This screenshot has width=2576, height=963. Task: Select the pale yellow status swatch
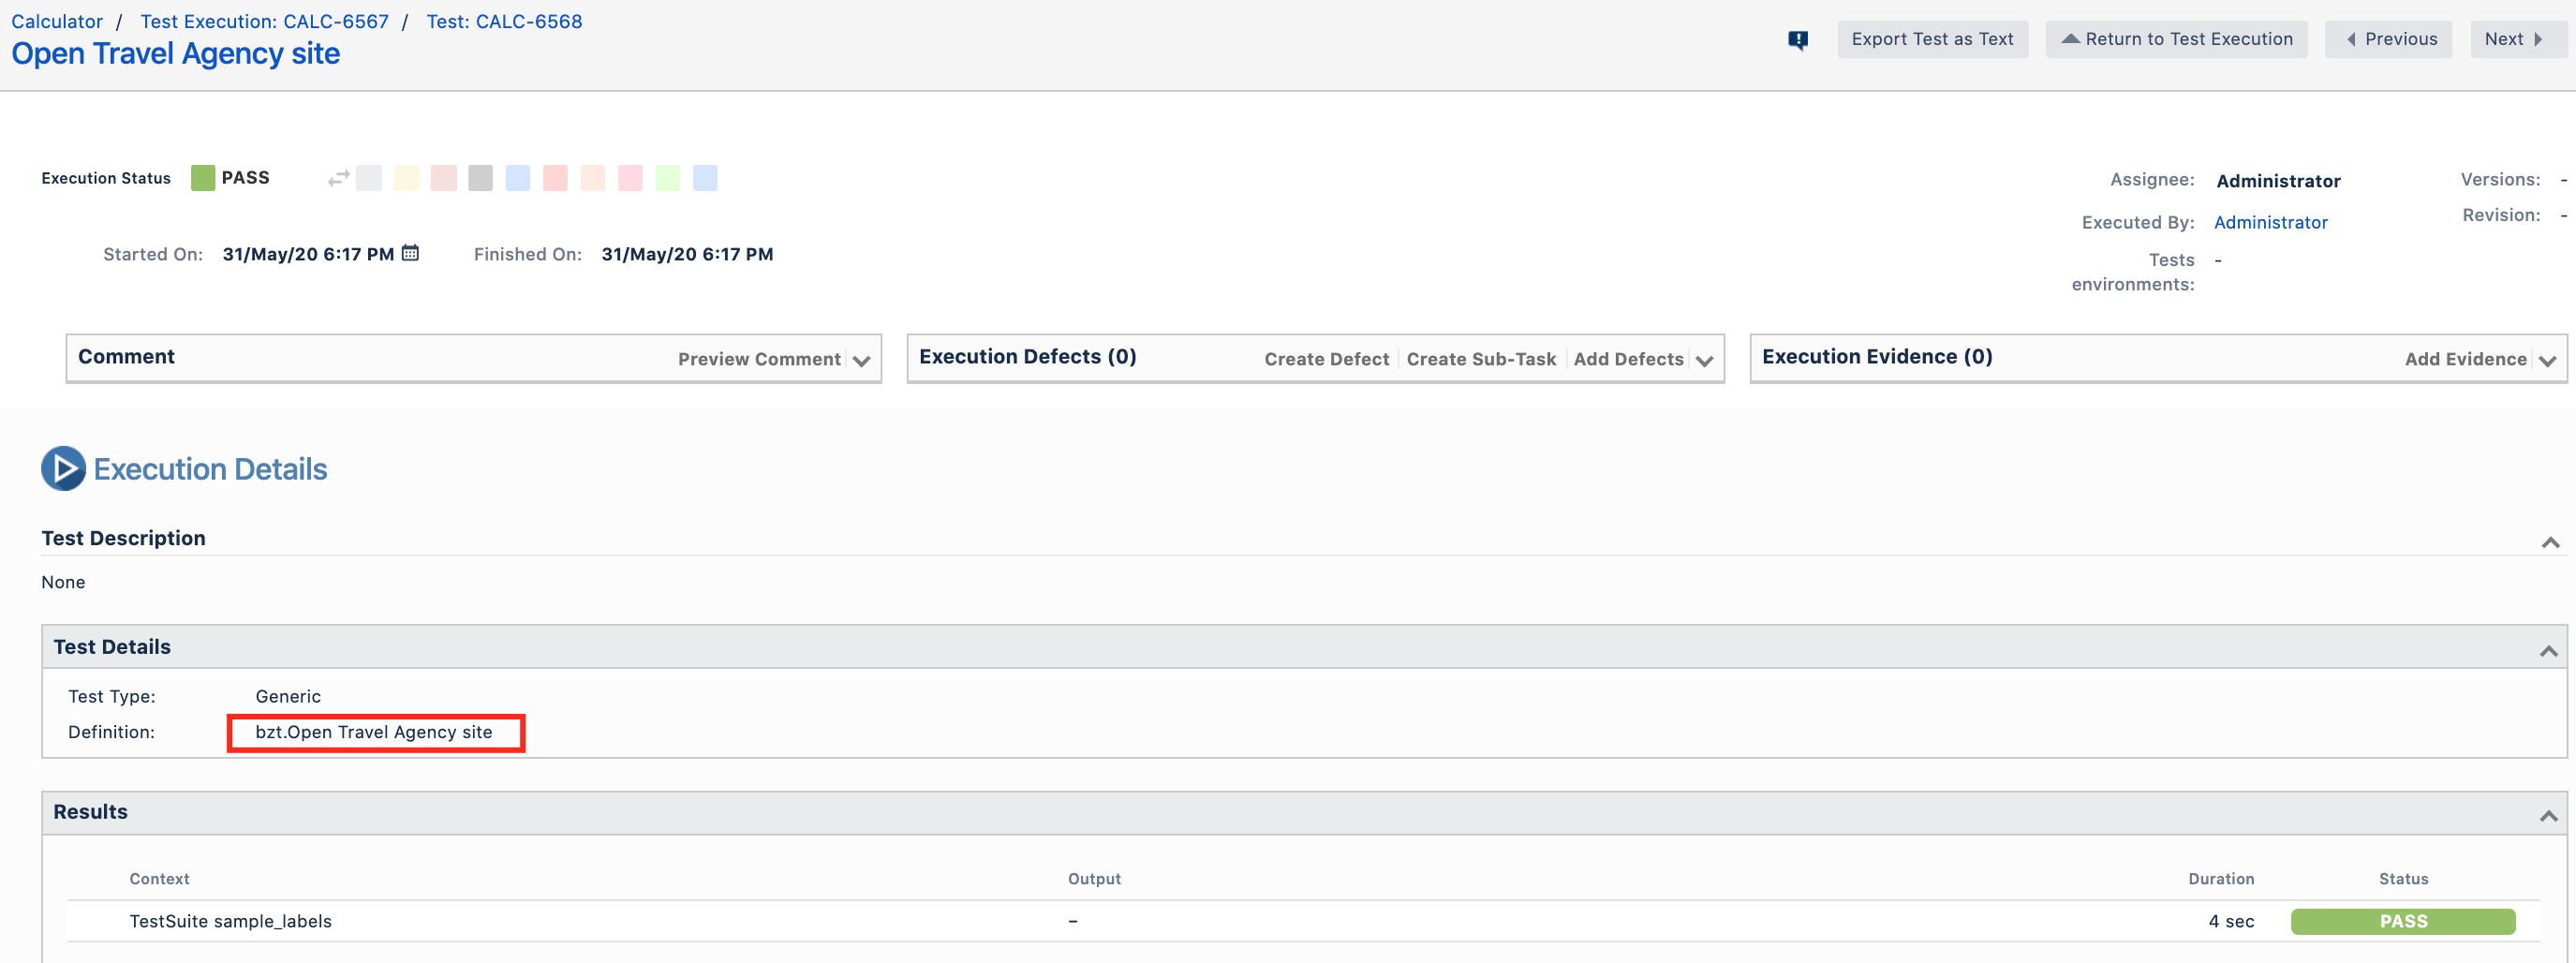click(406, 178)
